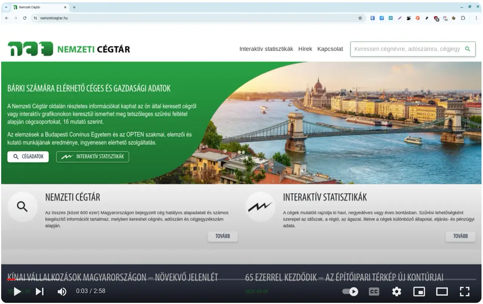
Task: Click the NCT Nemzeti Cégtár logo
Action: tap(68, 49)
